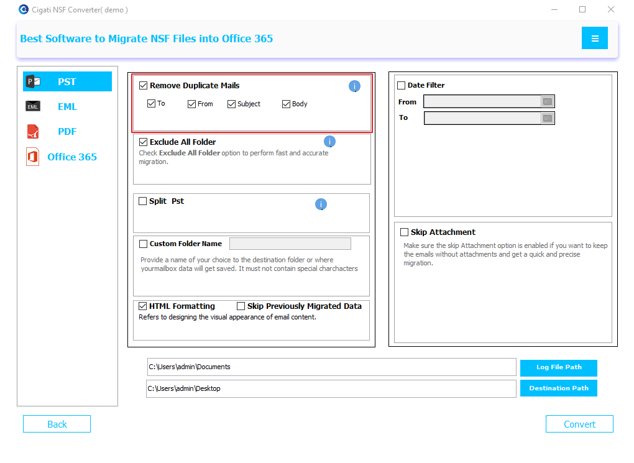
Task: Toggle the From duplicate criterion checkbox
Action: [191, 104]
